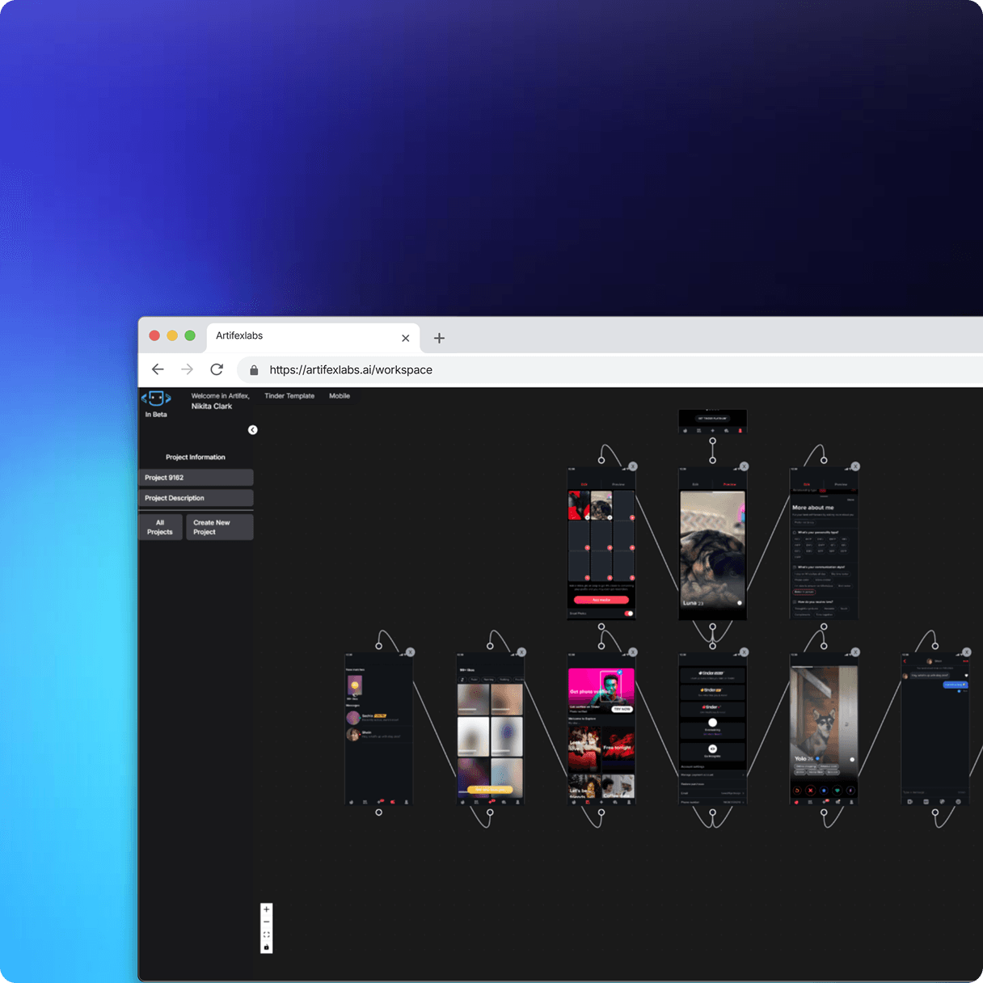The width and height of the screenshot is (983, 983).
Task: Click a play icon on a video tile in the photo grid
Action: [x=633, y=517]
